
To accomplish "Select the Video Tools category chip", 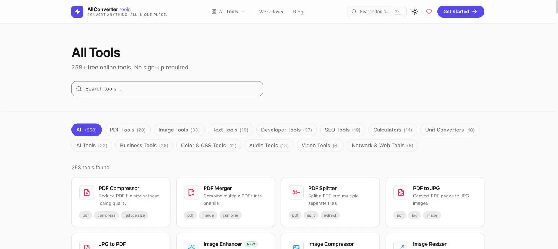I will coord(320,146).
